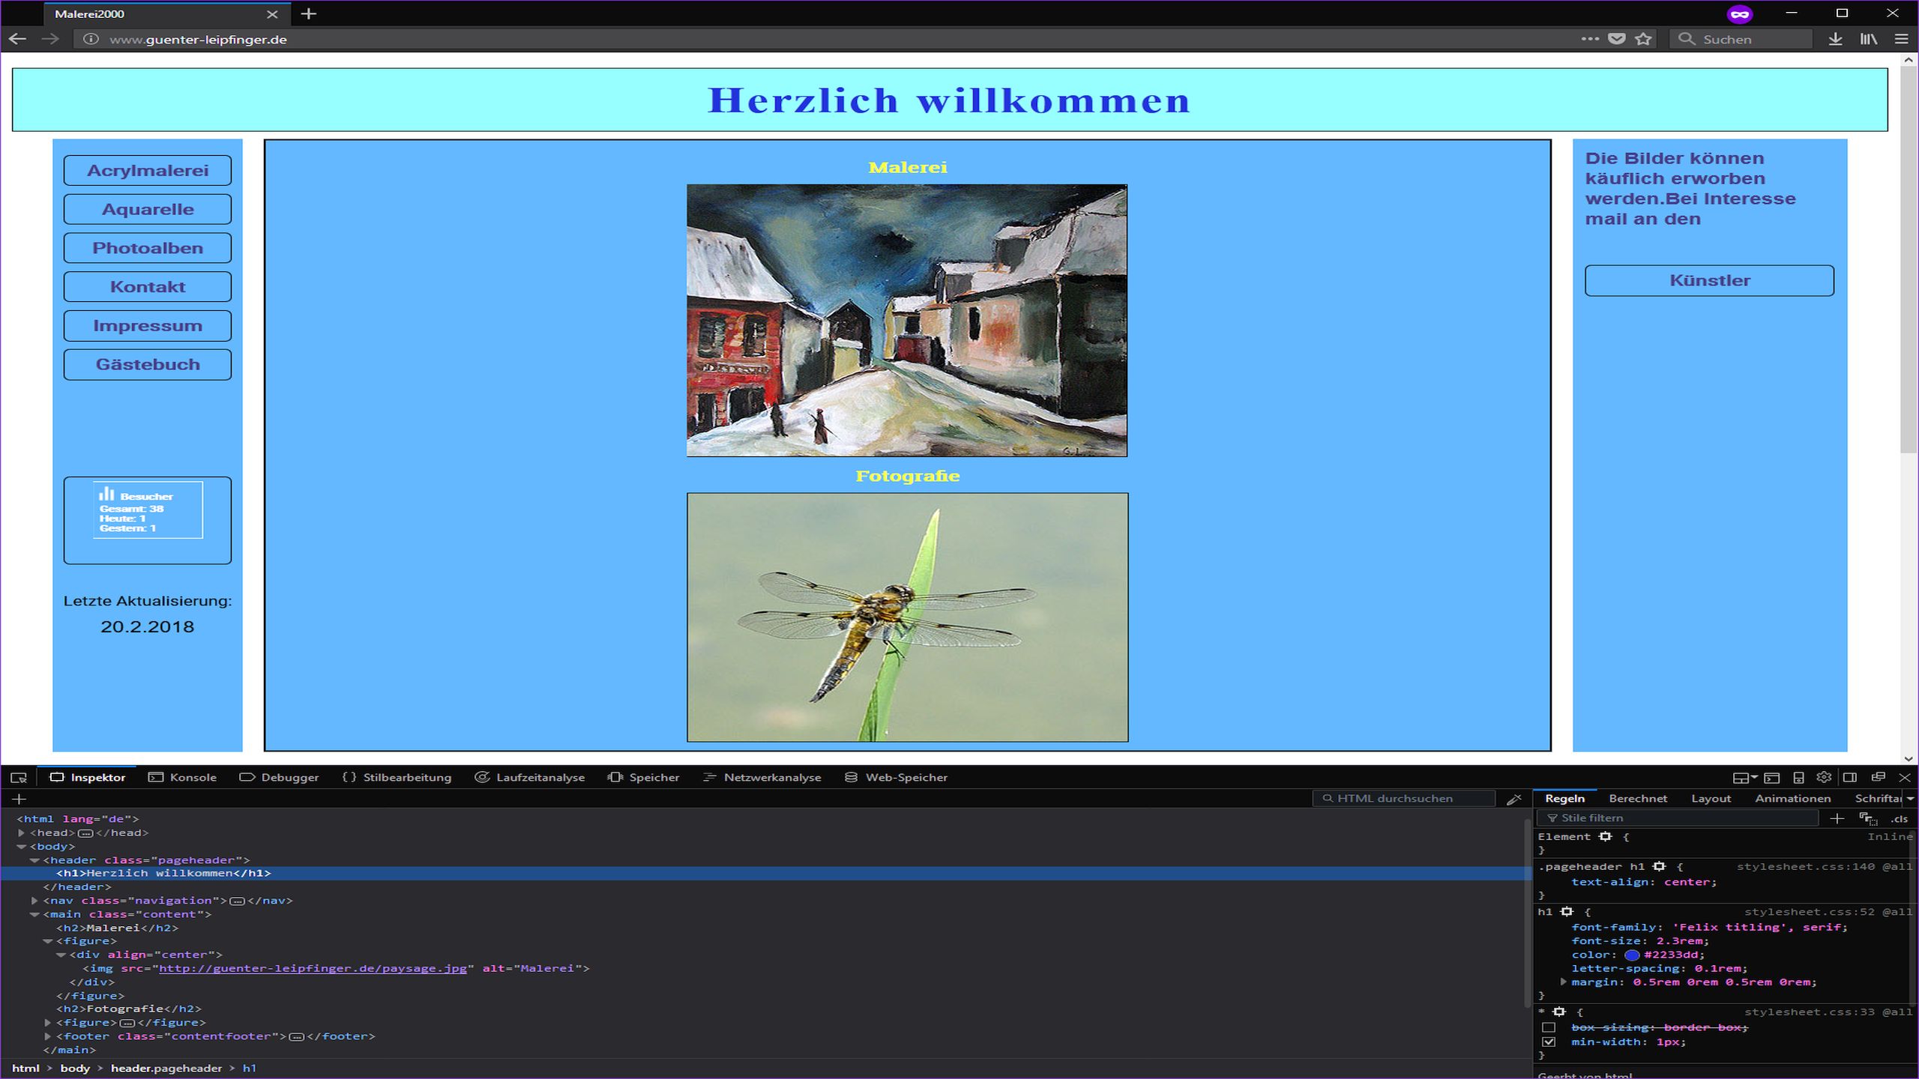Viewport: 1919px width, 1079px height.
Task: Expand the margin shorthand property arrow
Action: [1563, 982]
